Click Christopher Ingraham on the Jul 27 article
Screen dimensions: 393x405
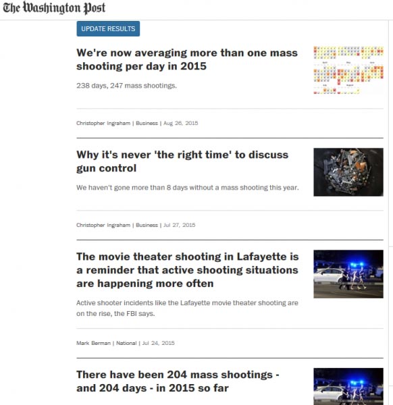tap(103, 225)
